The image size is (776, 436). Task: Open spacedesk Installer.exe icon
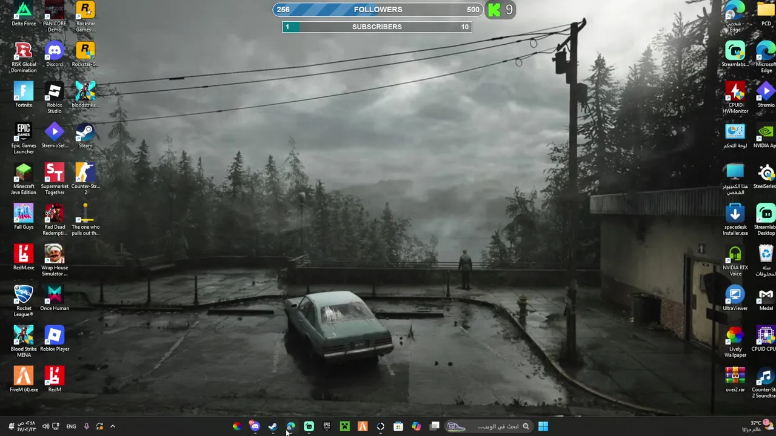[x=735, y=220]
